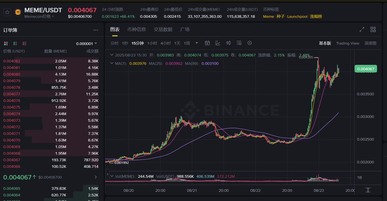The image size is (387, 201).
Task: Open the 交易数据 tab
Action: click(x=163, y=29)
